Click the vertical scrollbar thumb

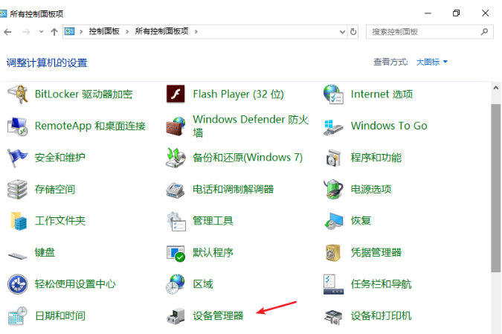(496, 188)
